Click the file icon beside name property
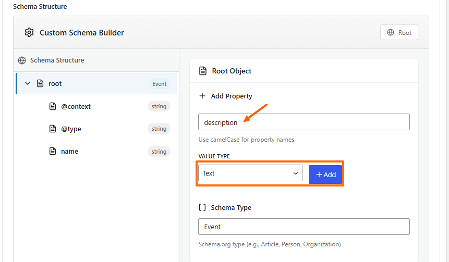The width and height of the screenshot is (449, 262). [x=52, y=152]
